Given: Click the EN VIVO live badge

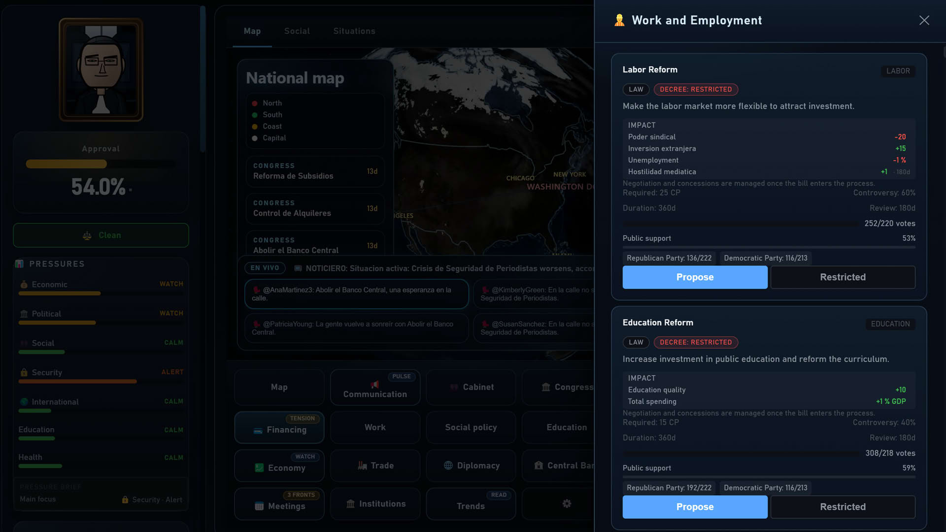Looking at the screenshot, I should click(x=265, y=268).
